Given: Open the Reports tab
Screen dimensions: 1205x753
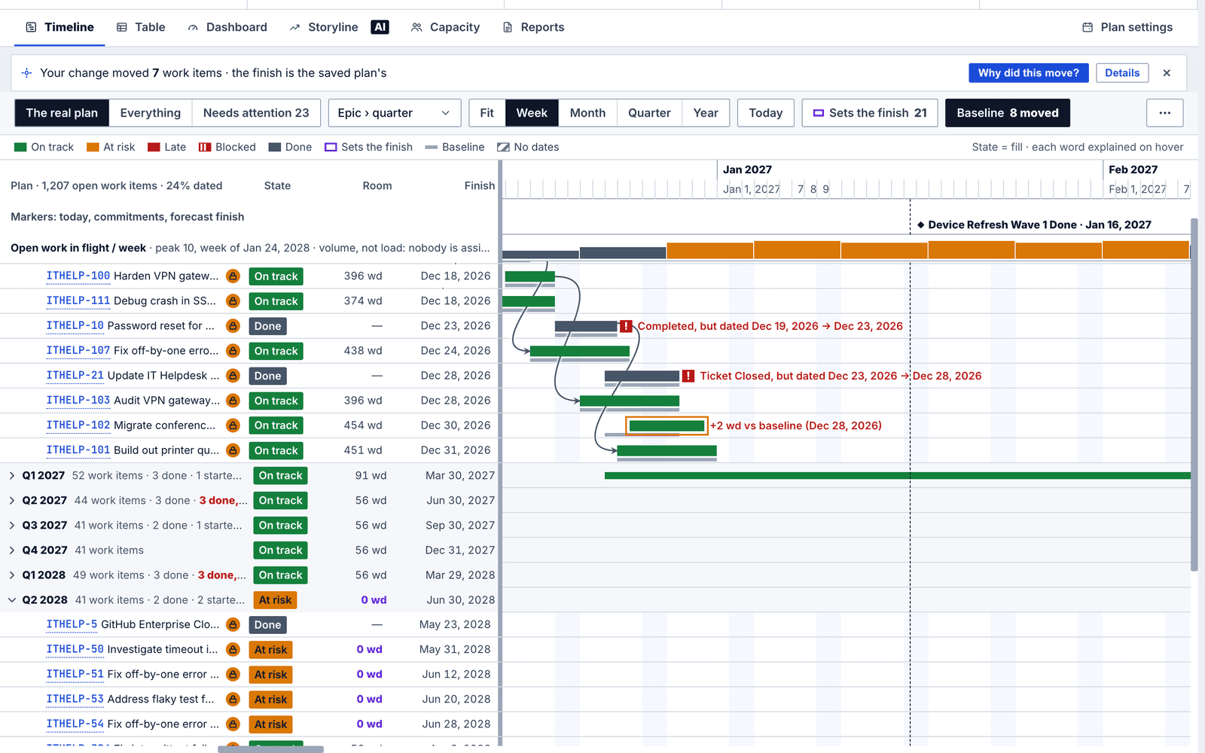Looking at the screenshot, I should click(x=533, y=27).
